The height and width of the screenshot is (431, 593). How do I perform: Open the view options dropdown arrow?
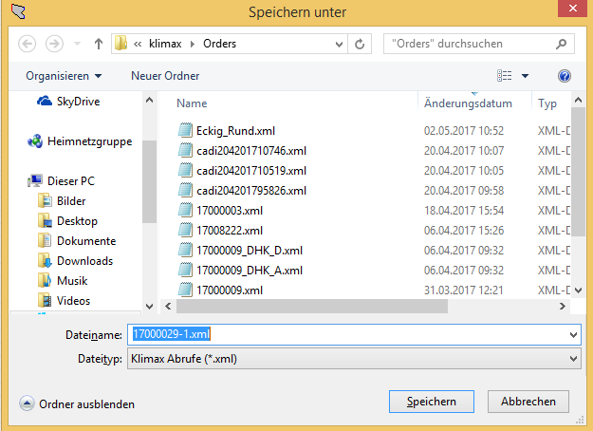525,76
